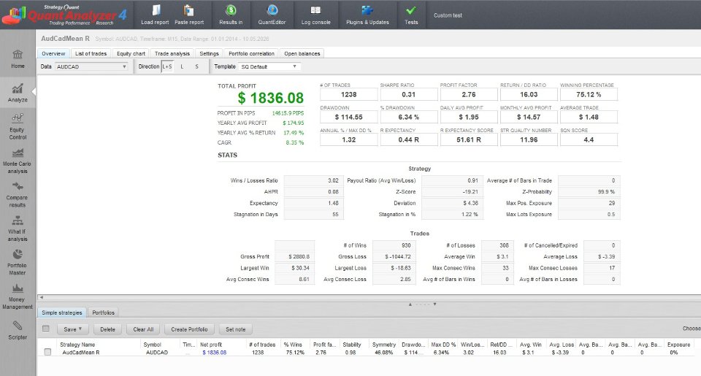The image size is (701, 376).
Task: Switch to the Overview tab
Action: (53, 53)
